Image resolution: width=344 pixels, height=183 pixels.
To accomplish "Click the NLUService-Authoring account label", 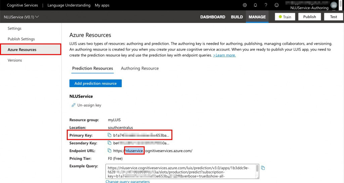I will coord(309,8).
